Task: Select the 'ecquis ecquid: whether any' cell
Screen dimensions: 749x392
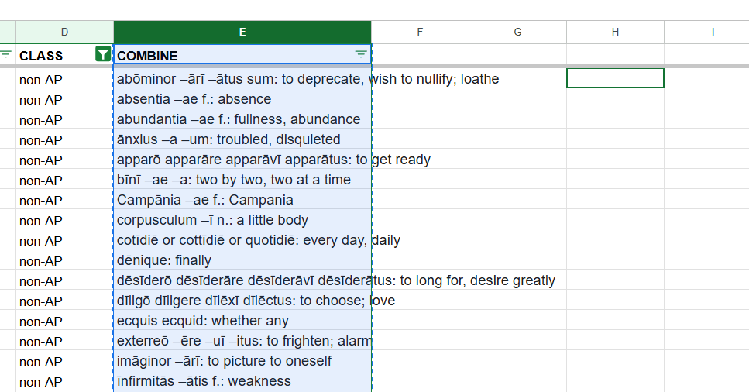Action: click(242, 321)
